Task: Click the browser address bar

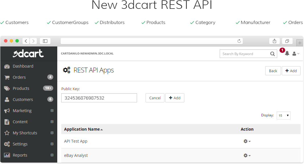Action: pyautogui.click(x=152, y=41)
